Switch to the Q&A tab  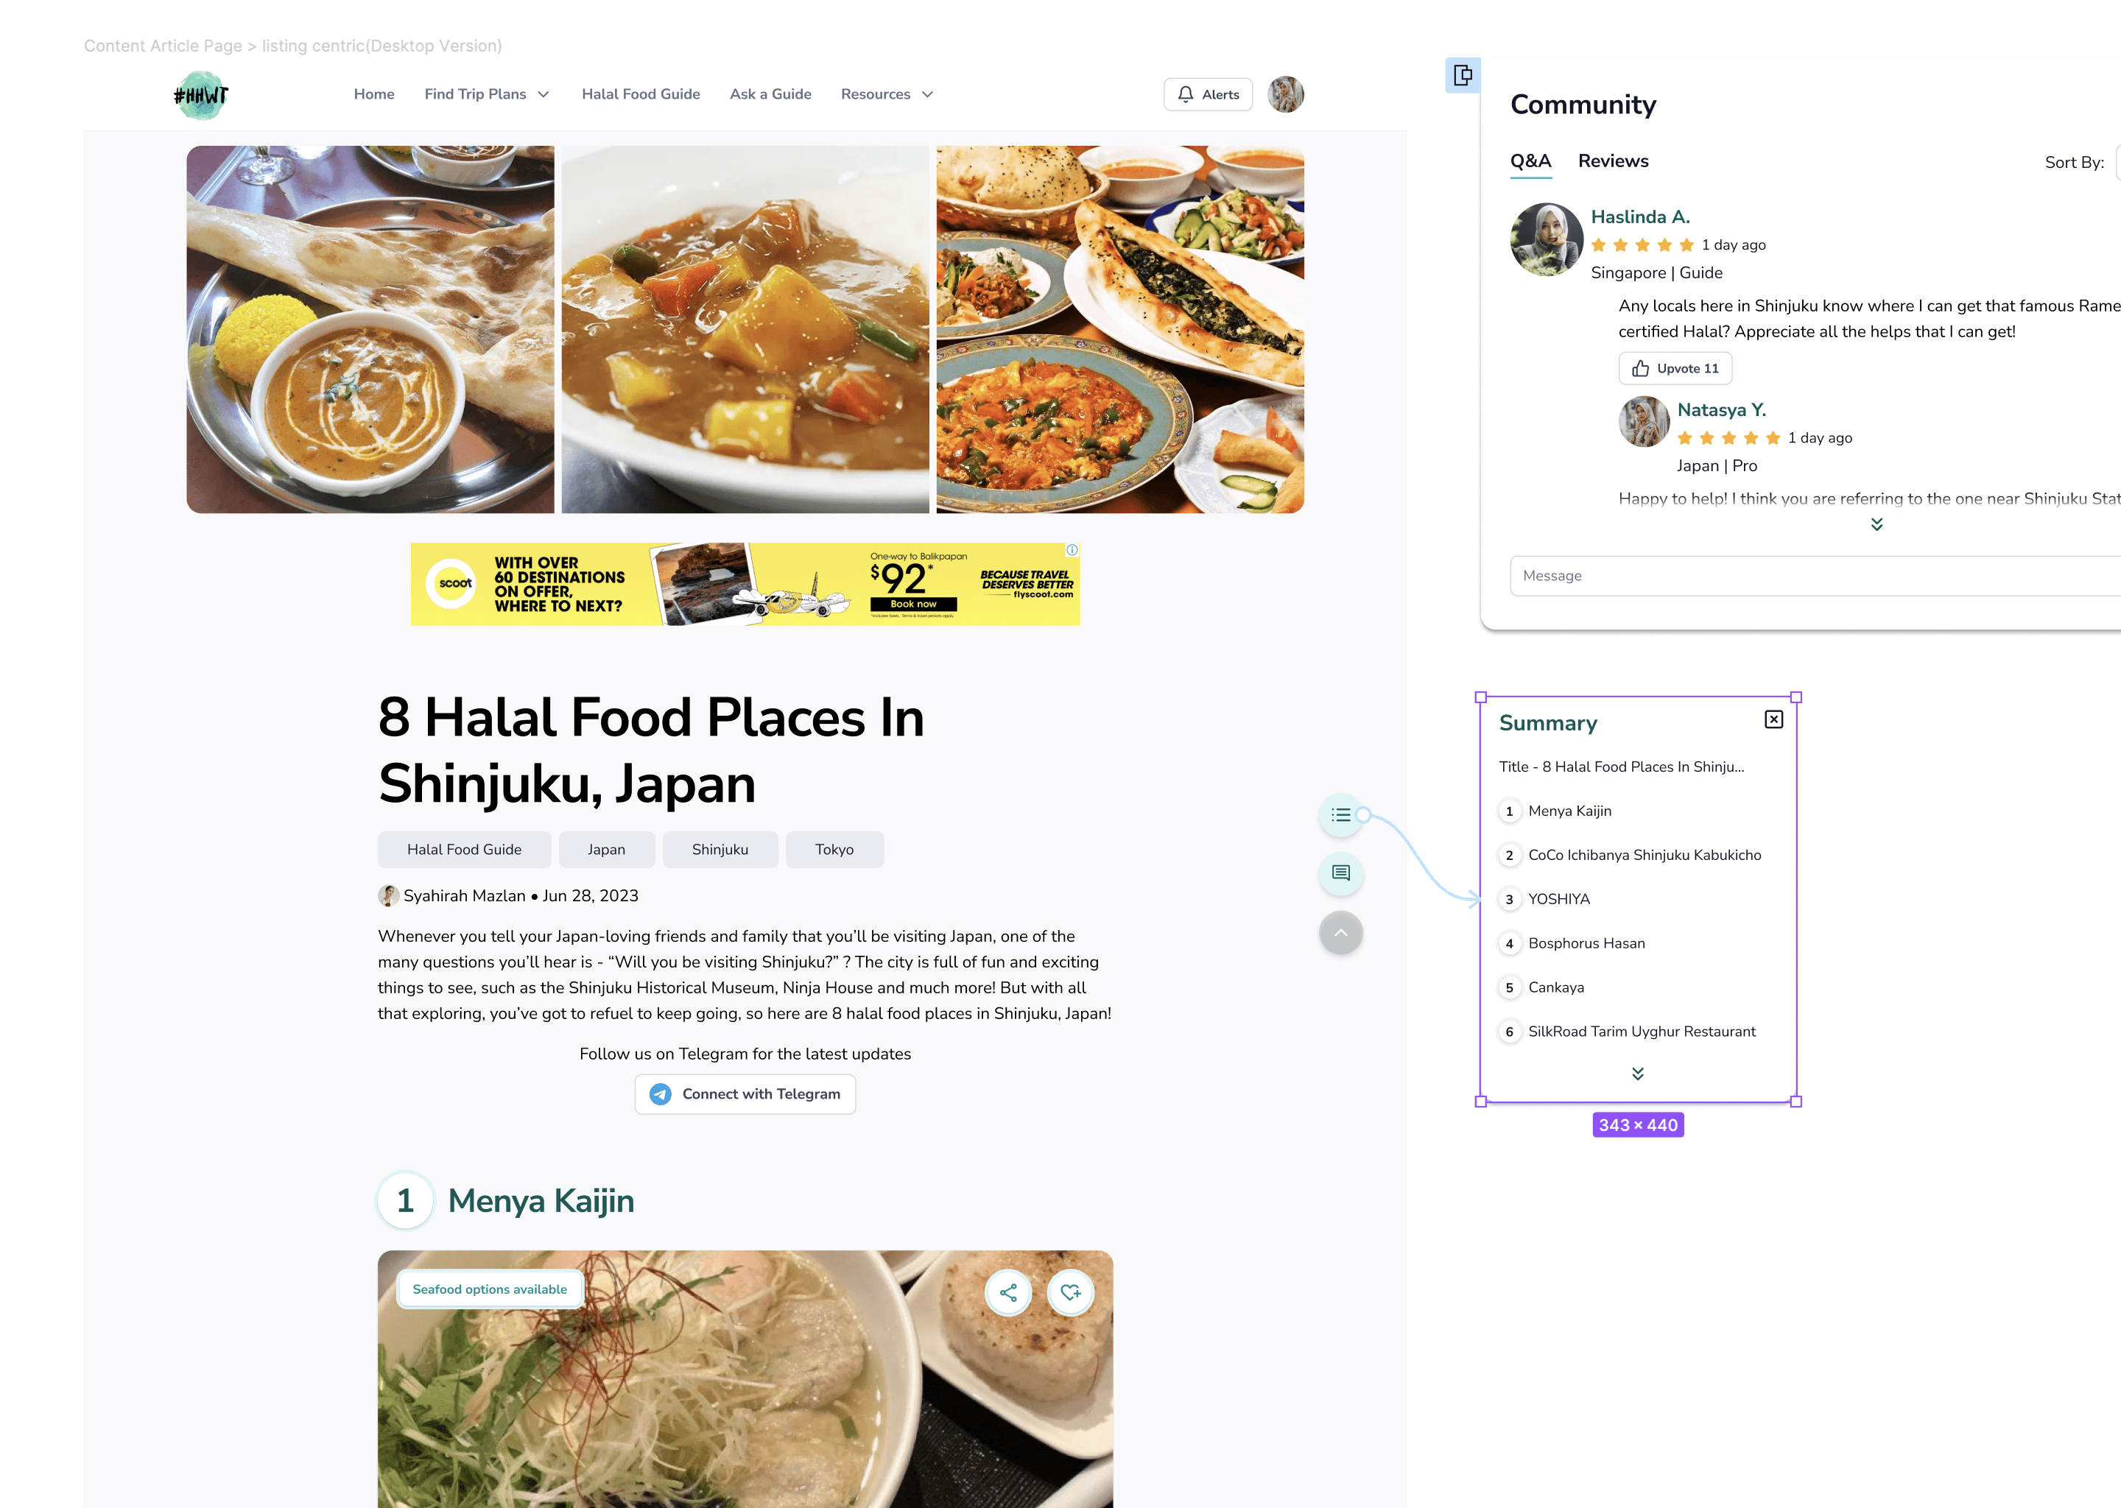1530,160
